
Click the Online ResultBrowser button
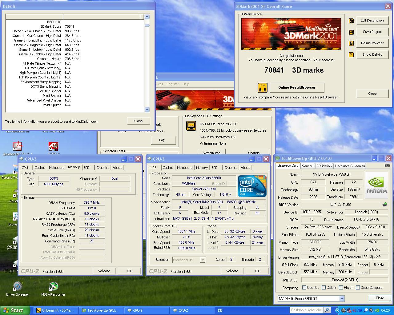297,88
